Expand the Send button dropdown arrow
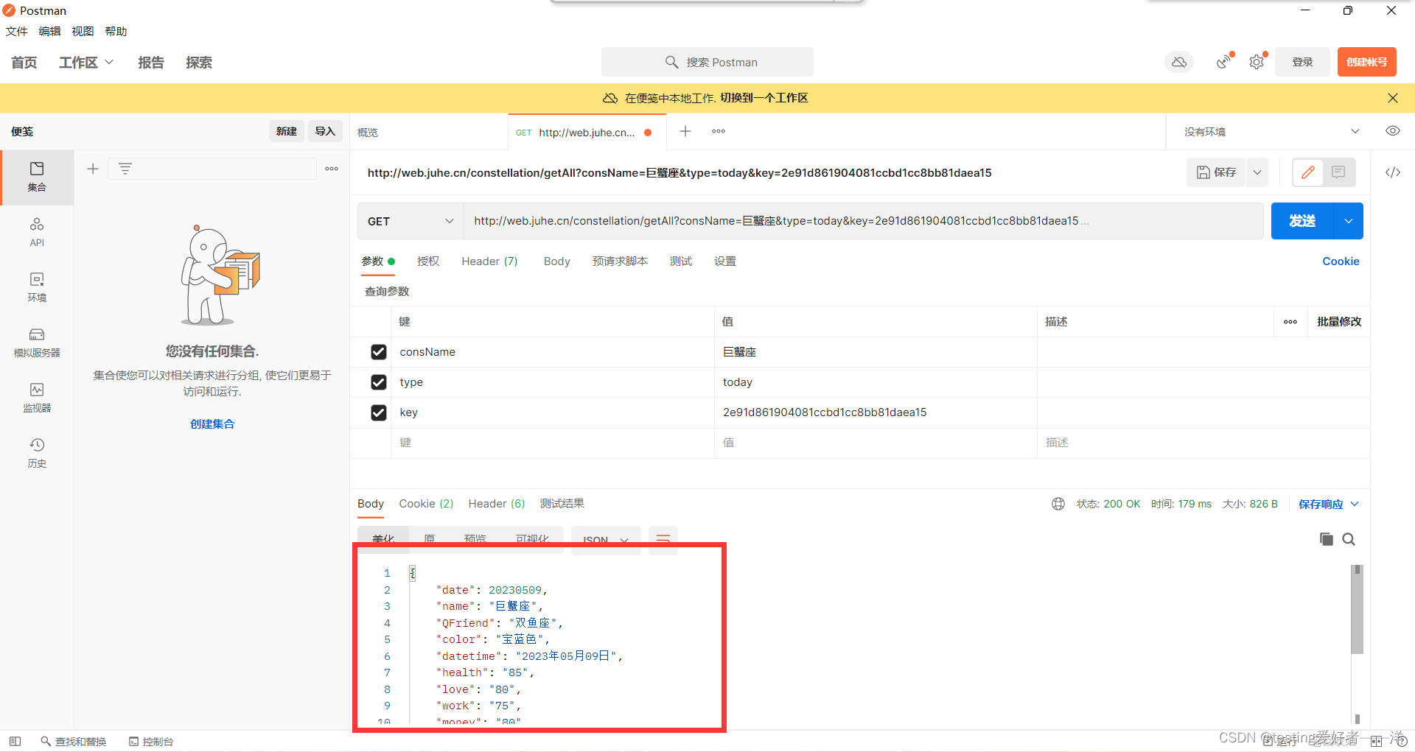The height and width of the screenshot is (752, 1415). tap(1349, 221)
